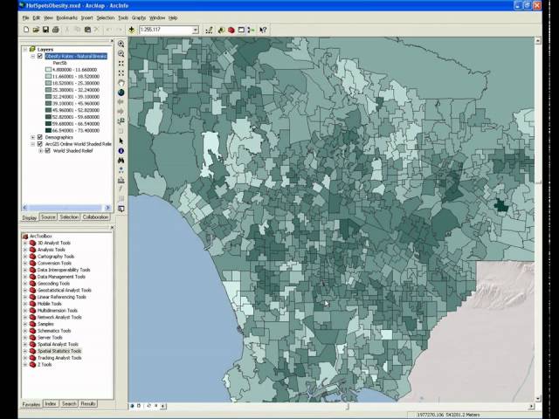Toggle Demographics layer visibility checkbox

tap(40, 137)
